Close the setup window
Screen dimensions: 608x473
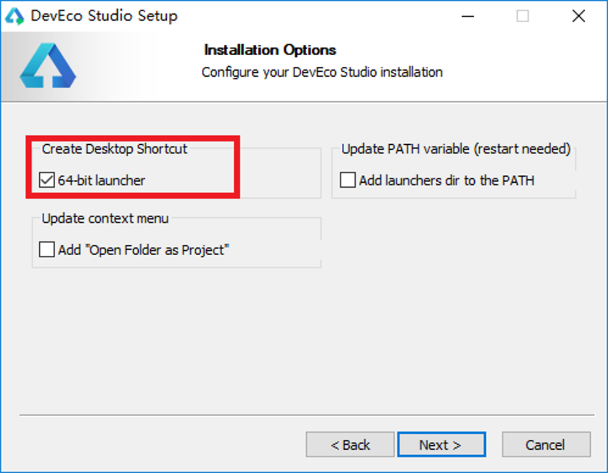click(578, 17)
